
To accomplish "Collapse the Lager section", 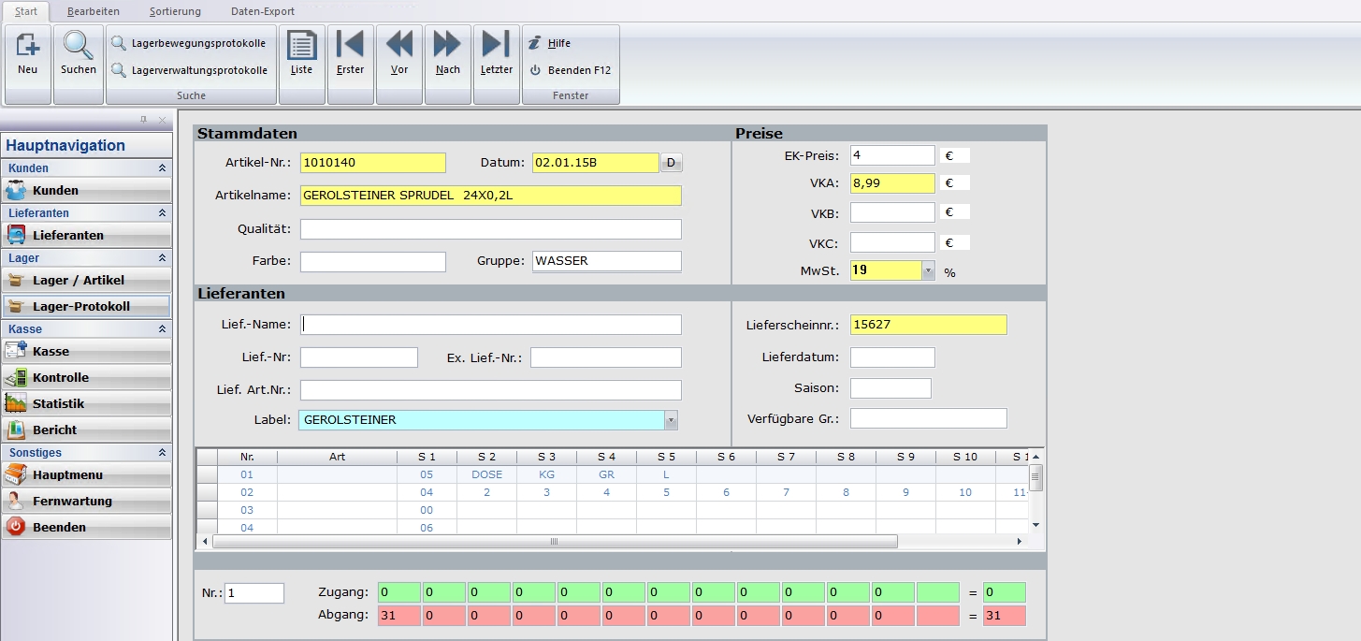I will pos(162,258).
